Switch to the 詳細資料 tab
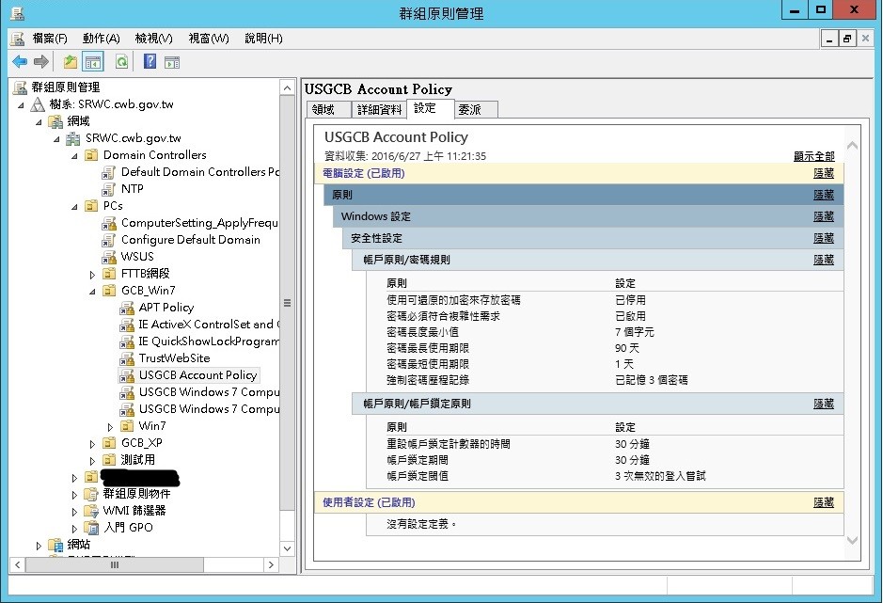This screenshot has width=883, height=603. [x=379, y=110]
